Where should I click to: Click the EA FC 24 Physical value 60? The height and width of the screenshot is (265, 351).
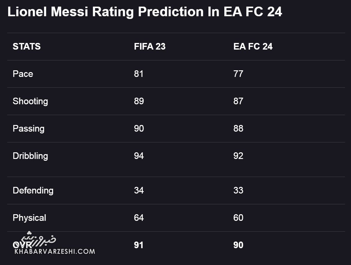(x=238, y=218)
